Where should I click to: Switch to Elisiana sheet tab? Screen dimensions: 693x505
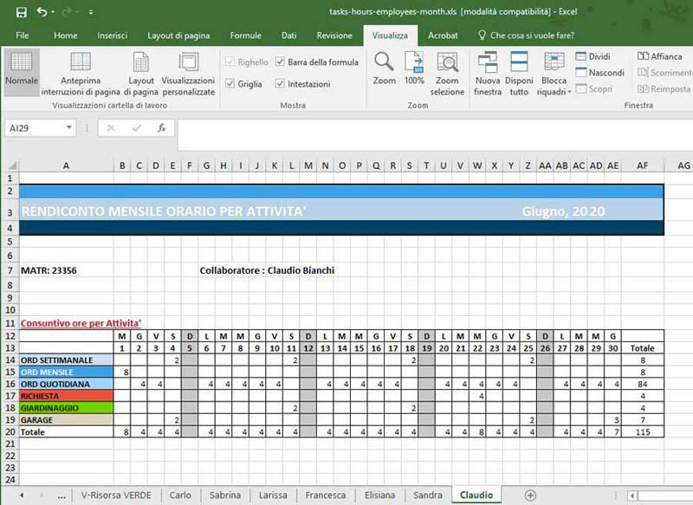coord(379,495)
